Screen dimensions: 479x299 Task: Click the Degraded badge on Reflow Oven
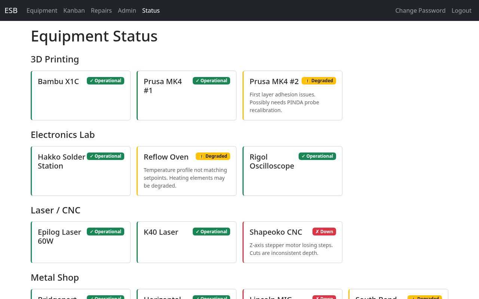[x=213, y=156]
